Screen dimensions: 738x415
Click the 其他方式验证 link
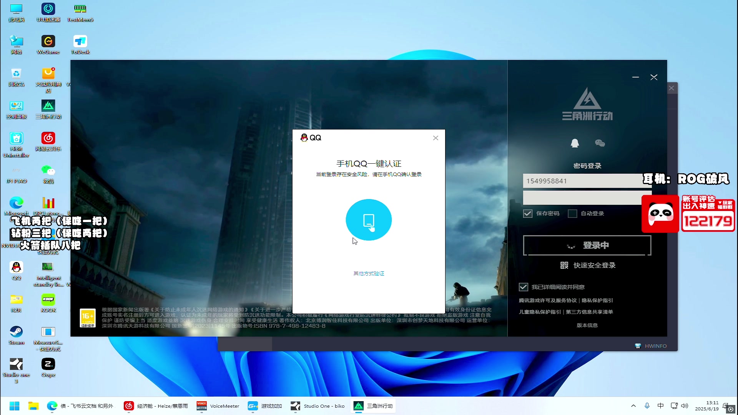[x=369, y=273]
